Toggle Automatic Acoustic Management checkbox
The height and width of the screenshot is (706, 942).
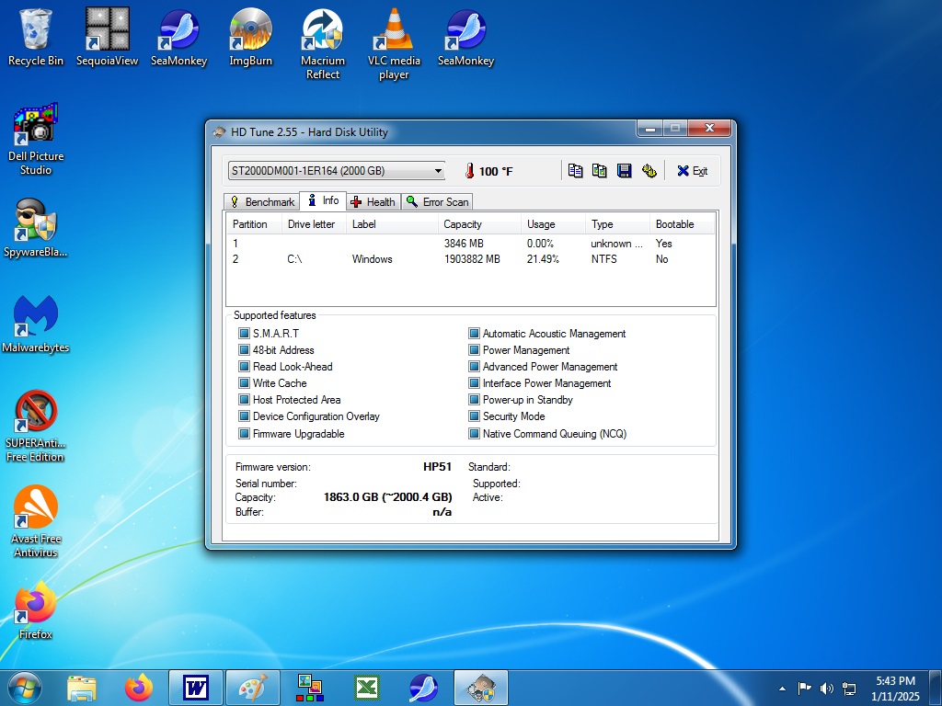coord(474,333)
